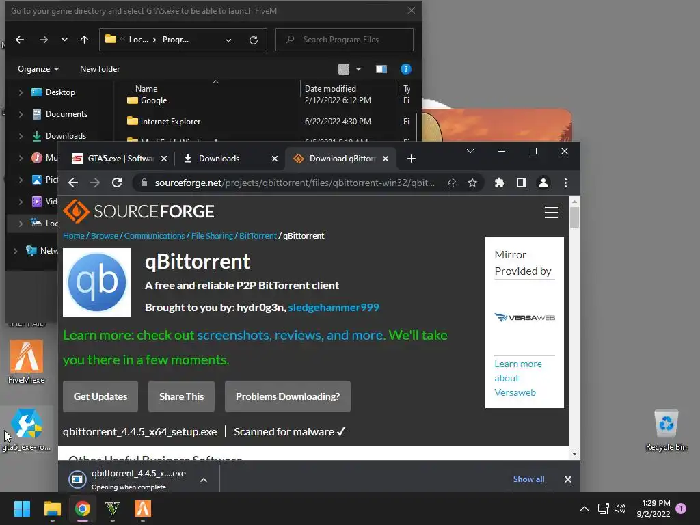This screenshot has width=700, height=525.
Task: Share this page from address bar
Action: click(450, 183)
